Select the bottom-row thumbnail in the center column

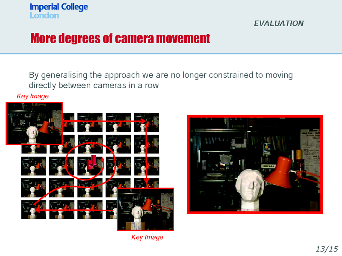tap(90, 209)
